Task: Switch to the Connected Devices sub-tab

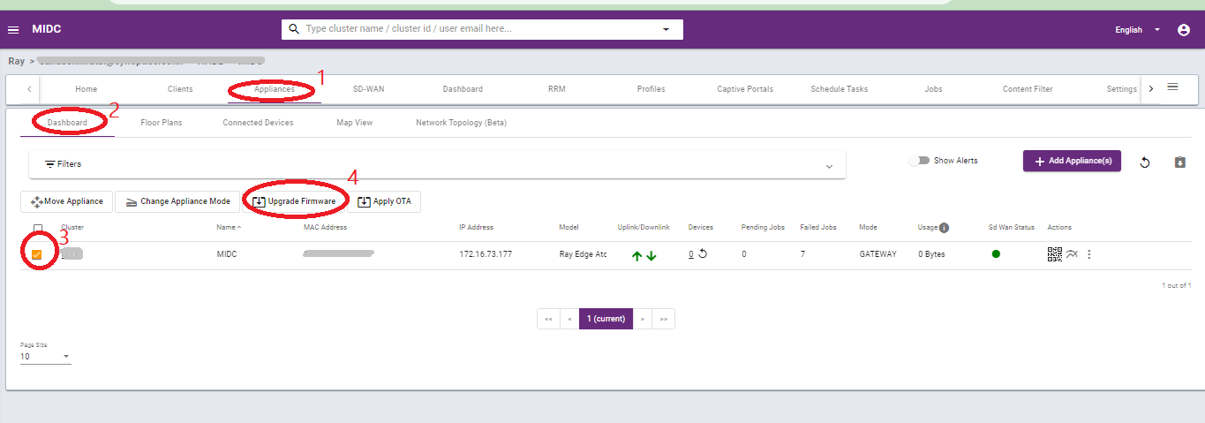Action: click(258, 123)
